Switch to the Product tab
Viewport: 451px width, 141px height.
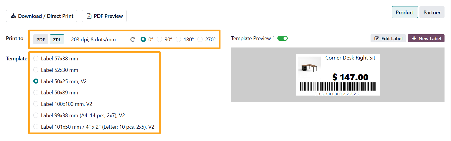(404, 12)
